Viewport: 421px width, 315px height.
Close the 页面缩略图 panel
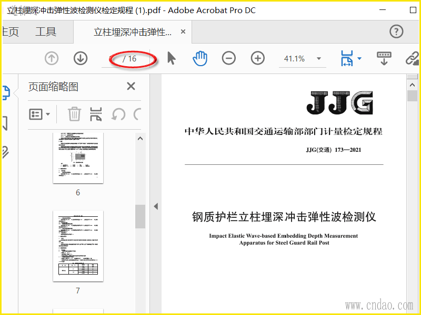click(x=131, y=86)
